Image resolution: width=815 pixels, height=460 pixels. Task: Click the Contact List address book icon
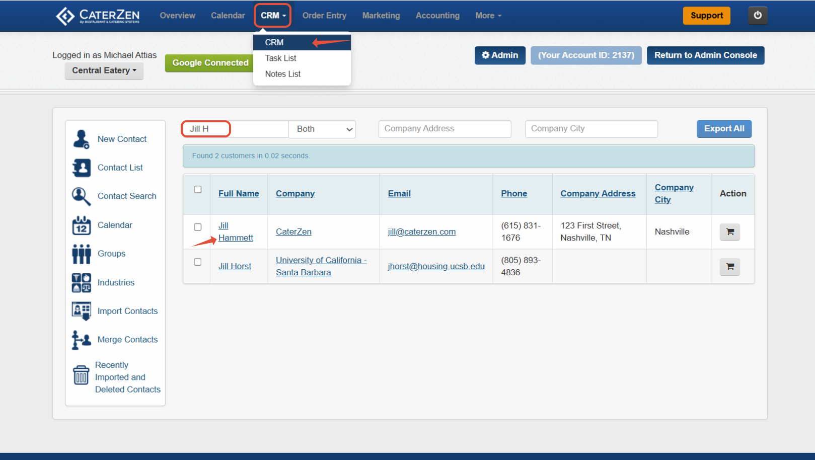coord(81,168)
